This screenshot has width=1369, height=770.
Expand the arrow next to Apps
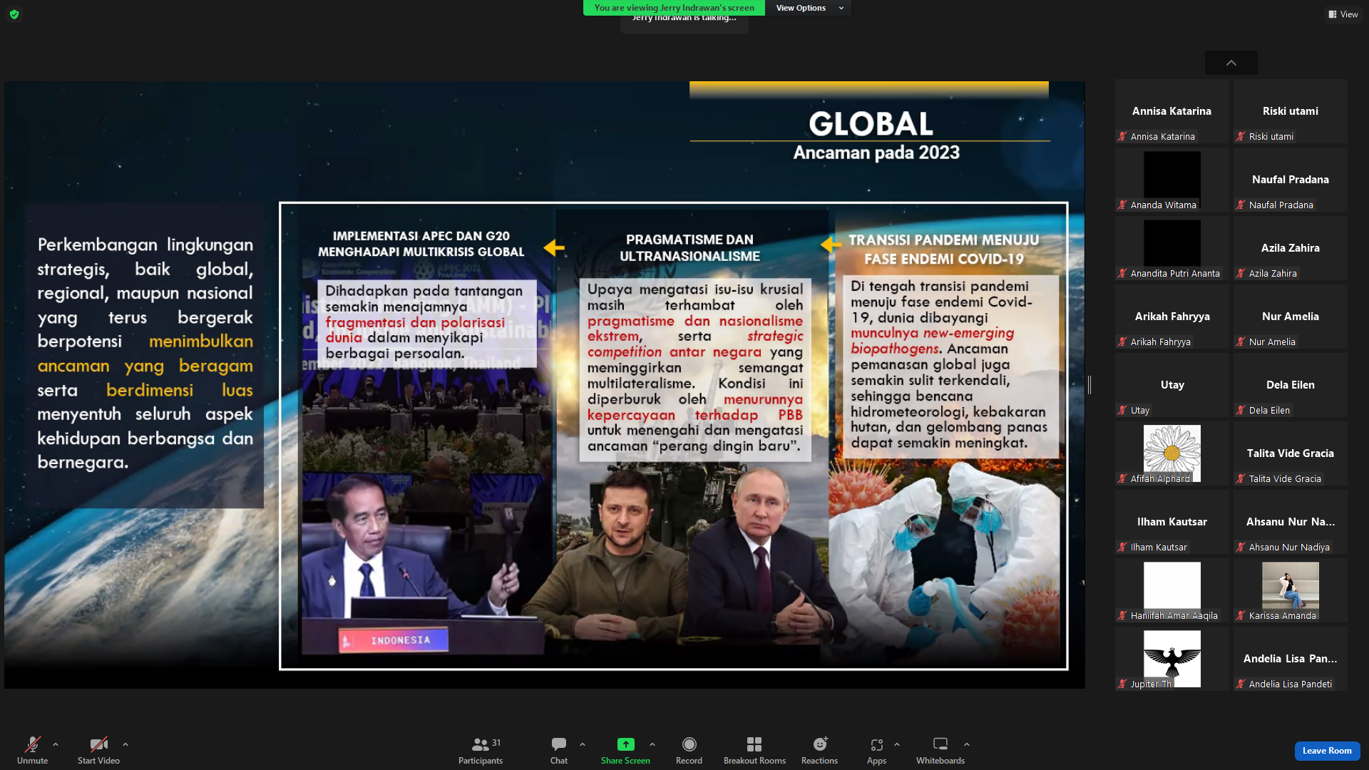[897, 744]
